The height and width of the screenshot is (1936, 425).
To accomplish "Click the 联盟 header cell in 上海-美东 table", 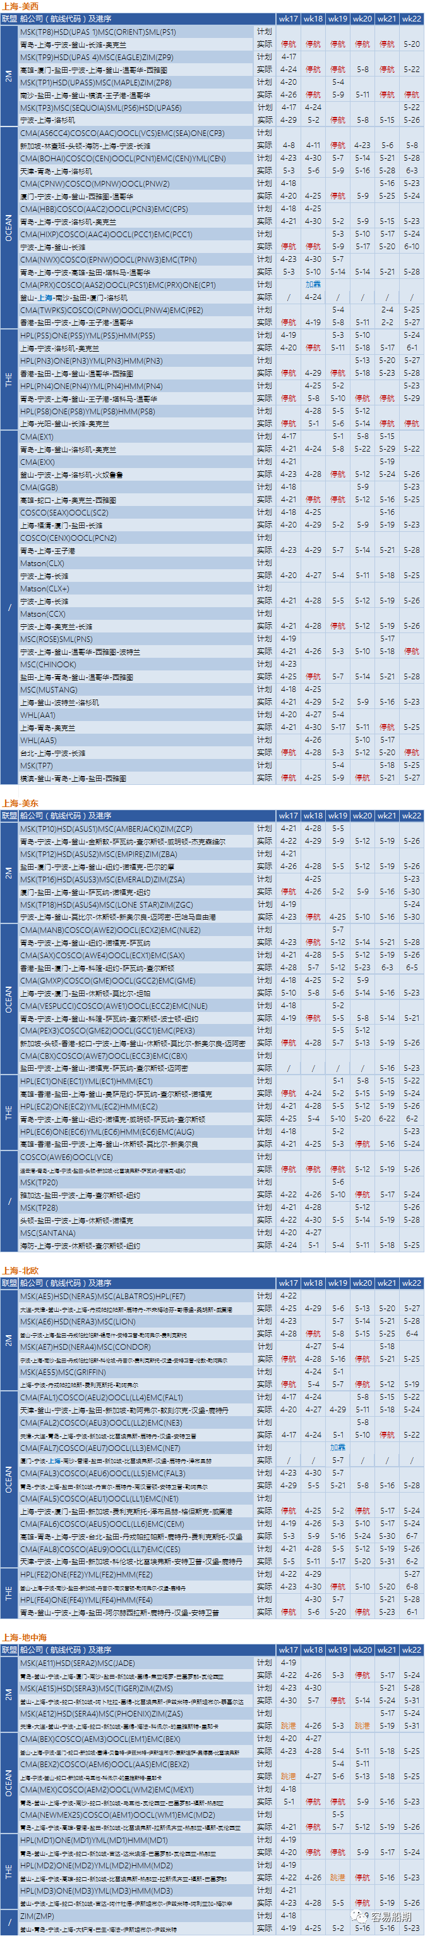I will pyautogui.click(x=9, y=815).
